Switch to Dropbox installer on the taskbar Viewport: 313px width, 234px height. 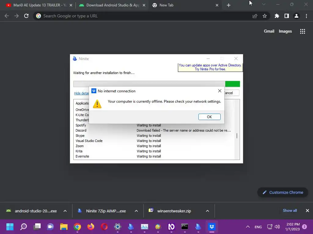pos(212,227)
